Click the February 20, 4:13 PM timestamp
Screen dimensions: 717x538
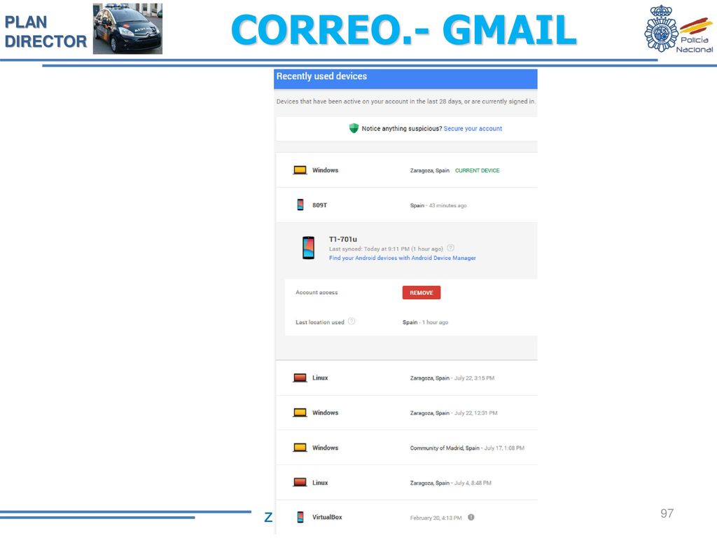(436, 518)
